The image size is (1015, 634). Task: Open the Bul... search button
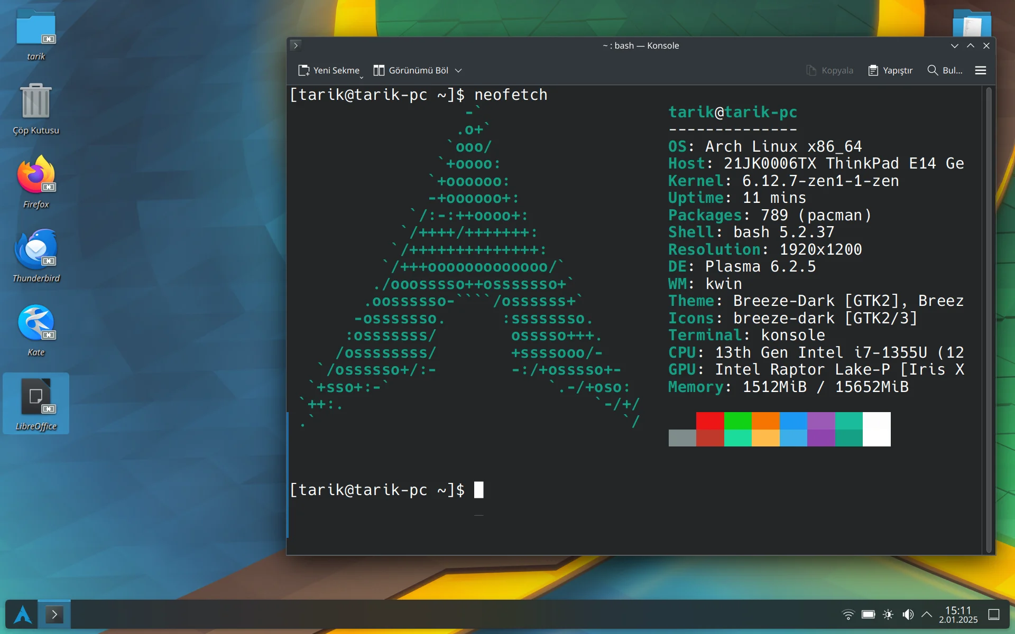pyautogui.click(x=945, y=70)
